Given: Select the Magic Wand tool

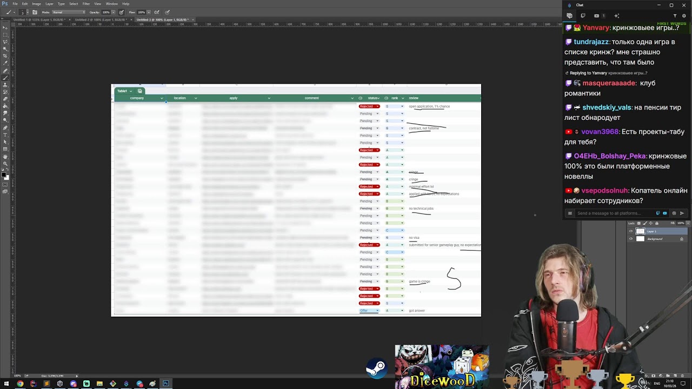Looking at the screenshot, I should click(5, 49).
